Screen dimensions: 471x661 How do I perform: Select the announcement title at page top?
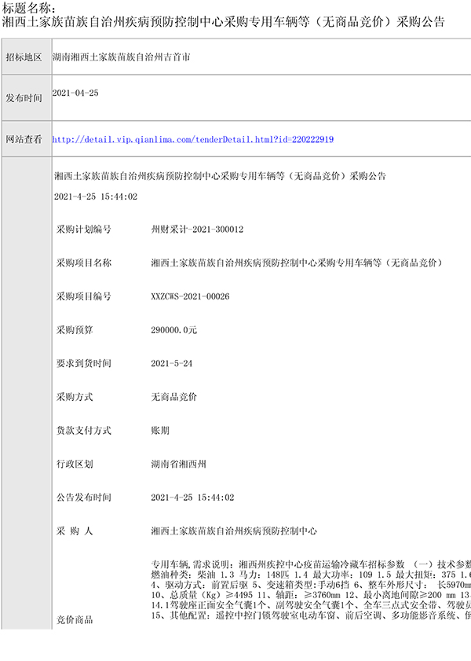click(224, 21)
